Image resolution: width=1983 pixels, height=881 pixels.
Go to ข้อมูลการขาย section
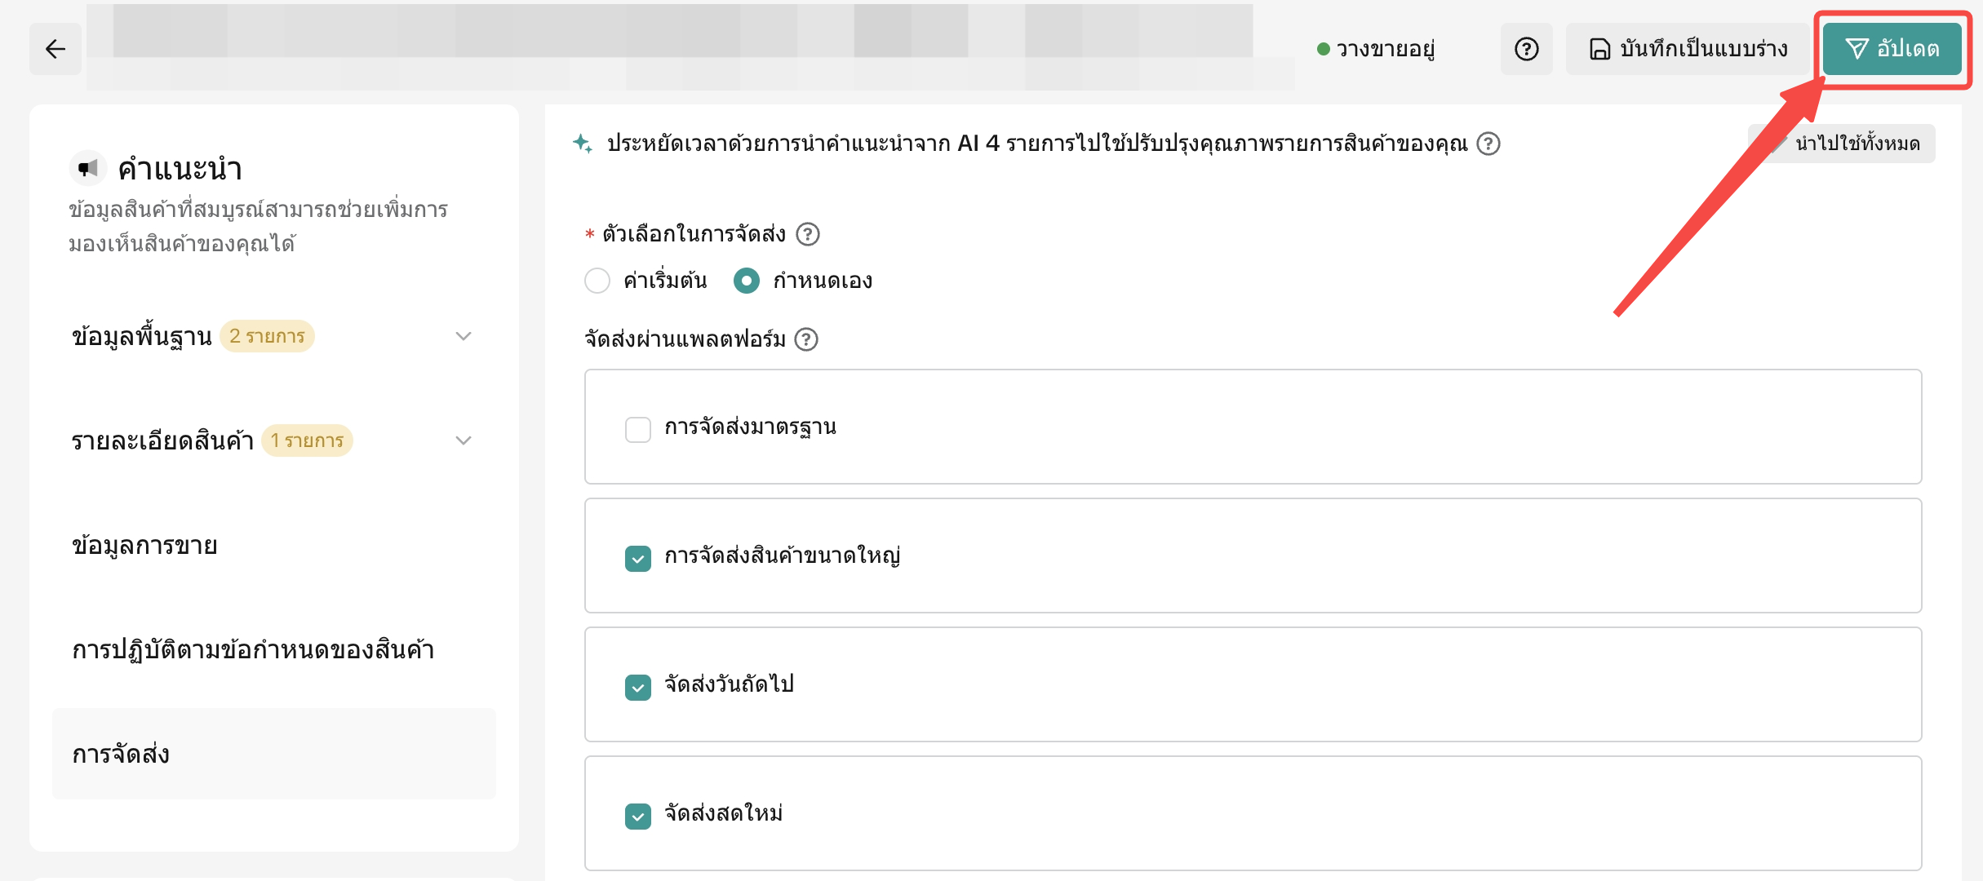coord(145,545)
